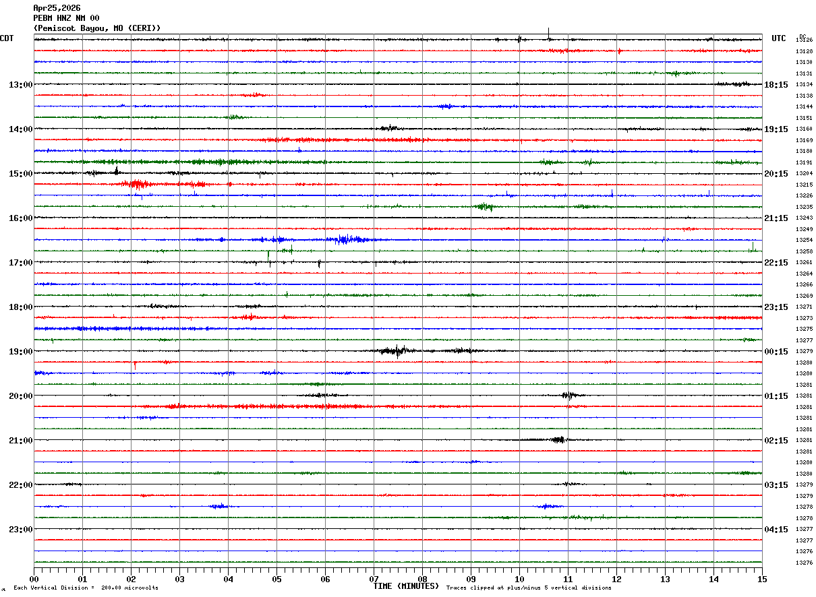Image resolution: width=816 pixels, height=597 pixels.
Task: Click the station name "(Pemiscot Bayou, MO (CERI))"
Action: 97,28
